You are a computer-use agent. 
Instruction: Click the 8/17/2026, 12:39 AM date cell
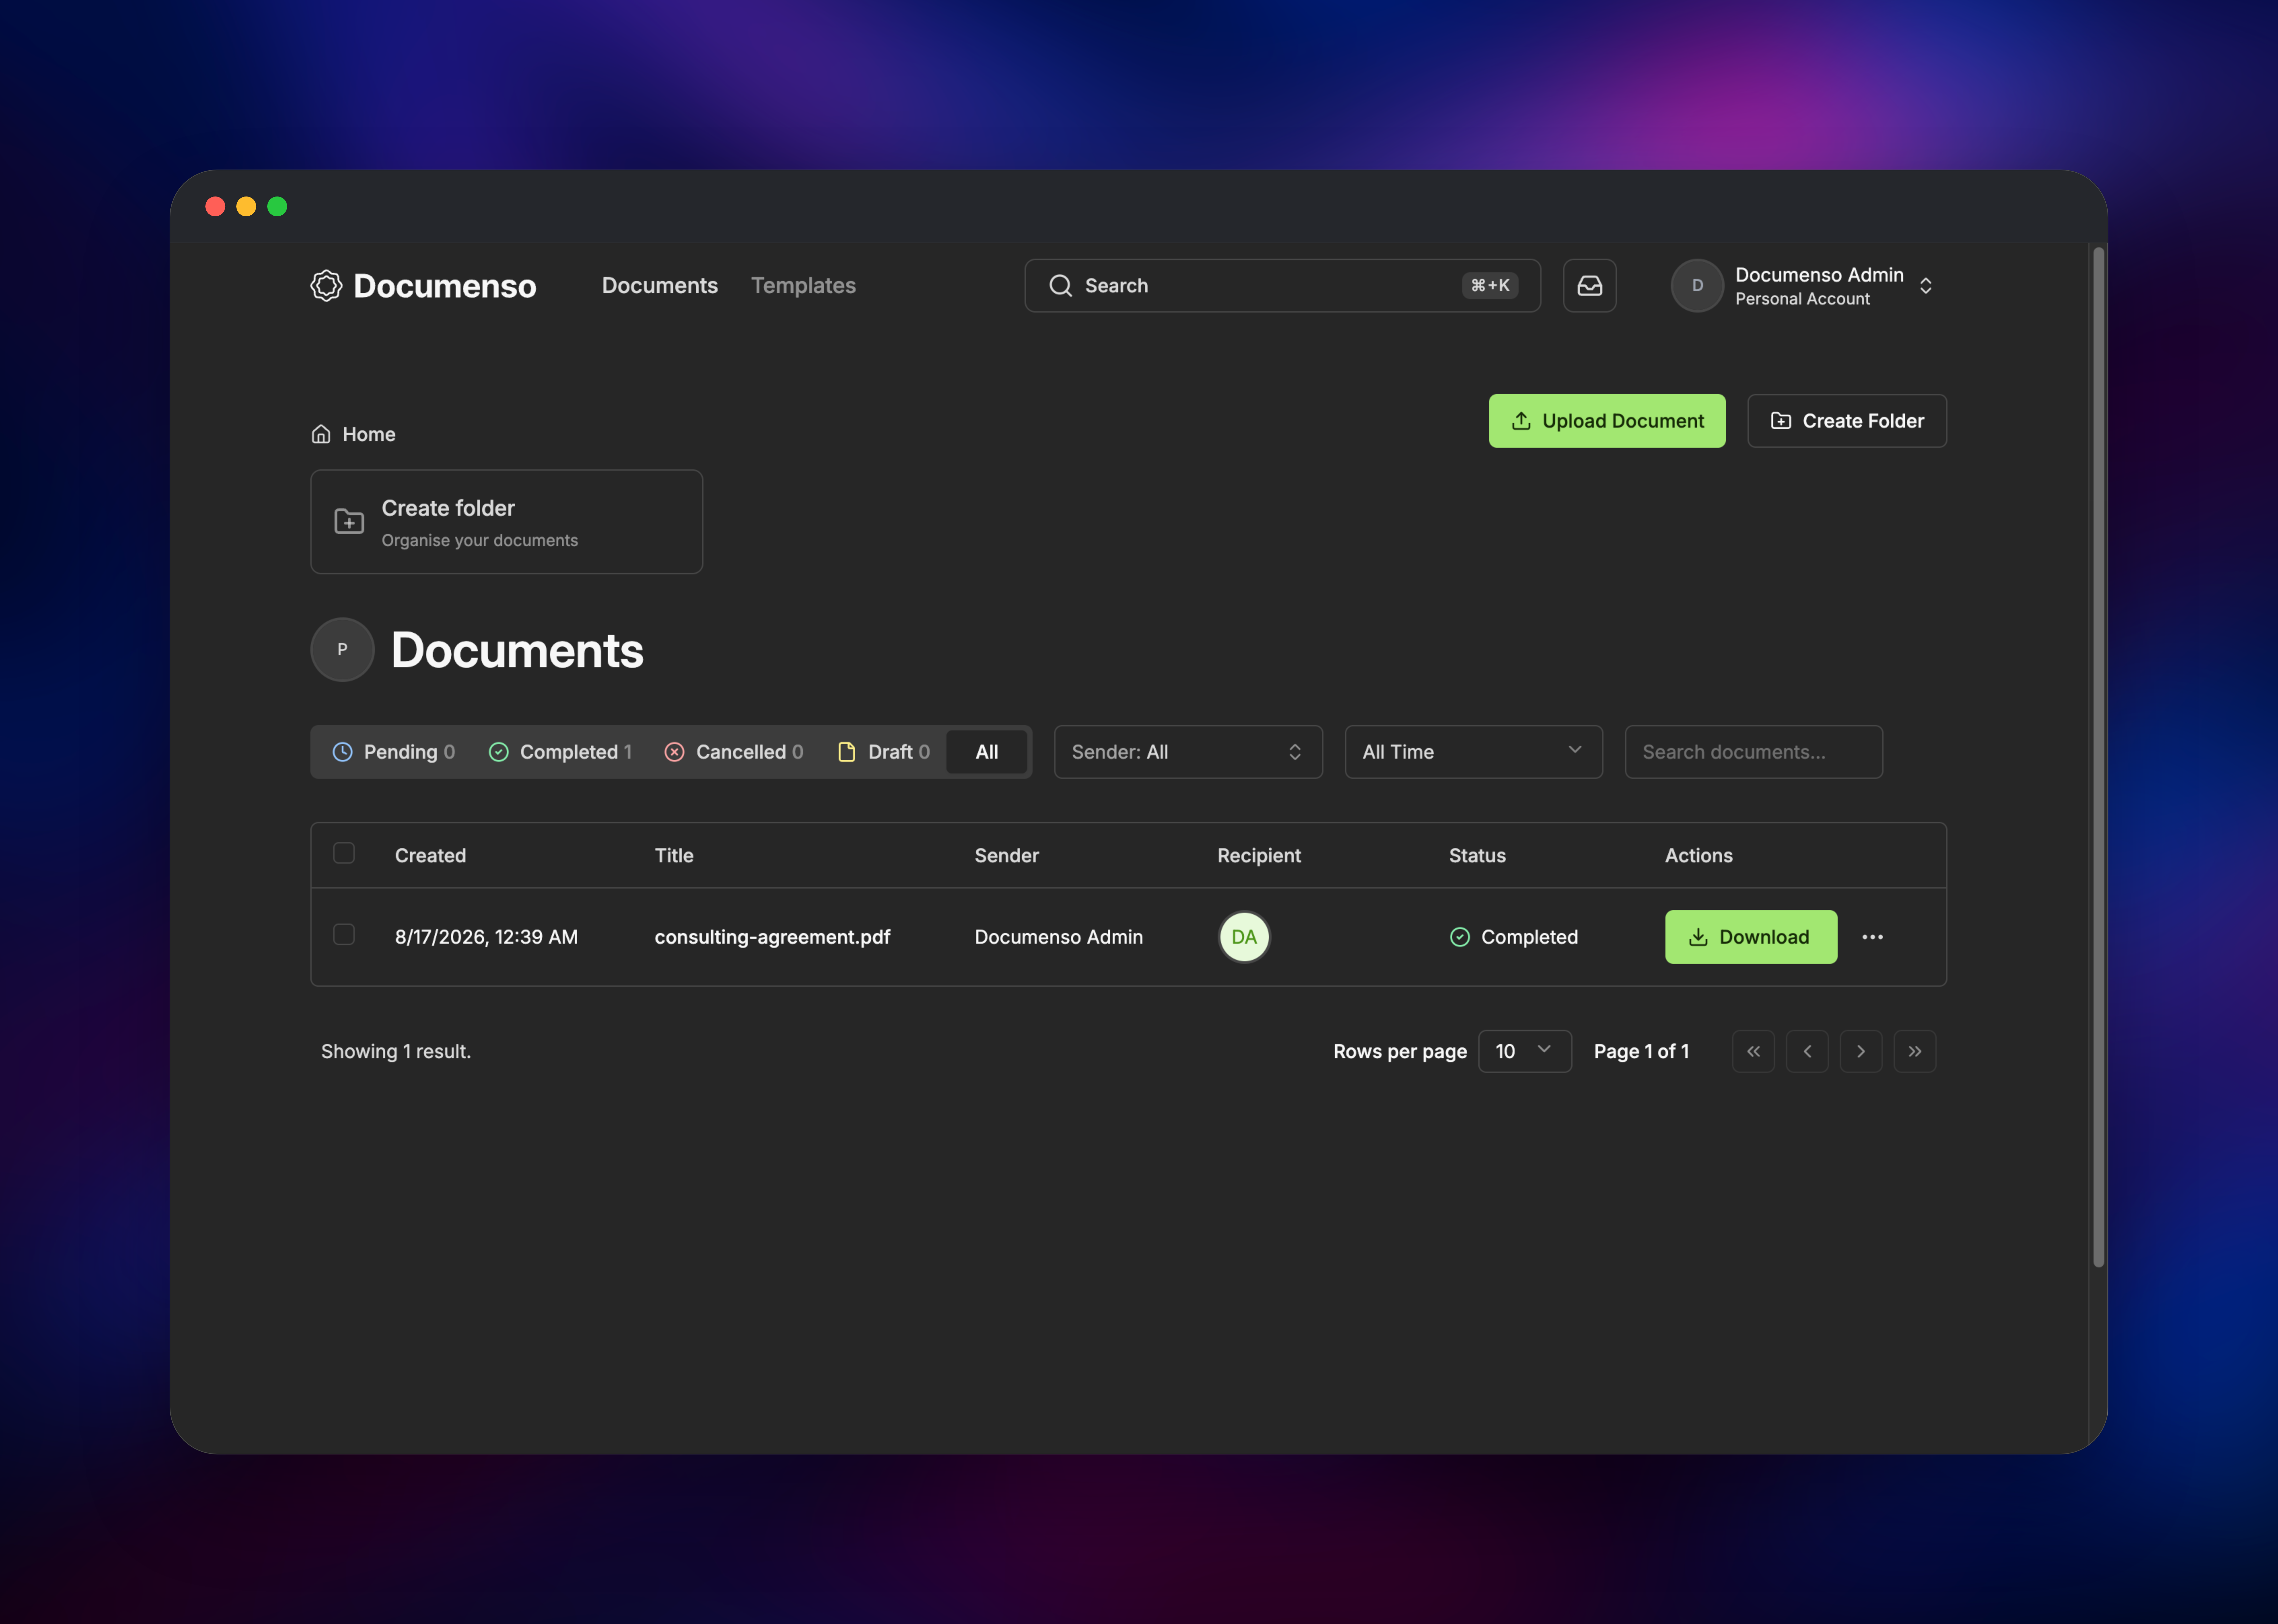tap(486, 937)
